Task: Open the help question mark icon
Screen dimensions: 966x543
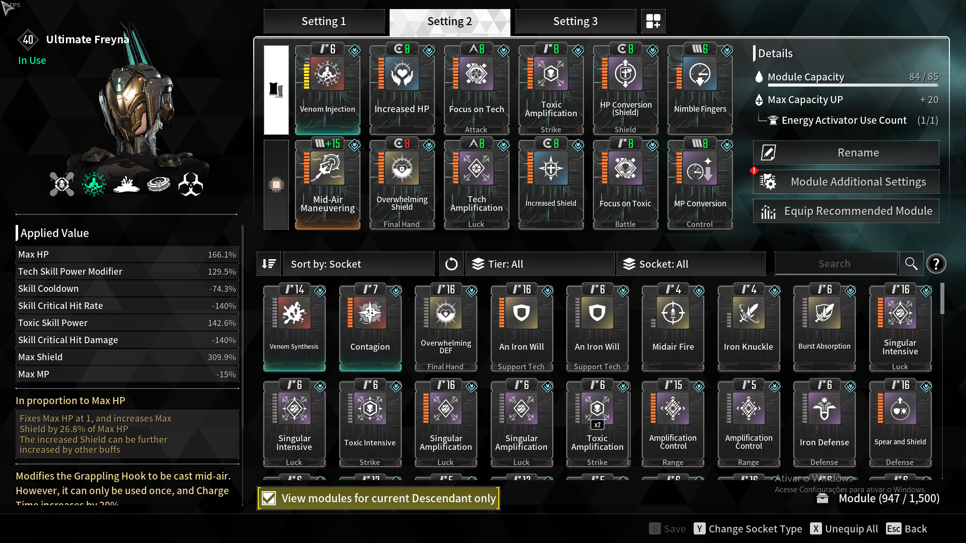Action: 936,264
